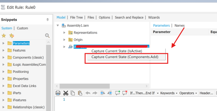The height and width of the screenshot is (111, 217).
Task: Expand the Features snippet folder
Action: pyautogui.click(x=3, y=50)
